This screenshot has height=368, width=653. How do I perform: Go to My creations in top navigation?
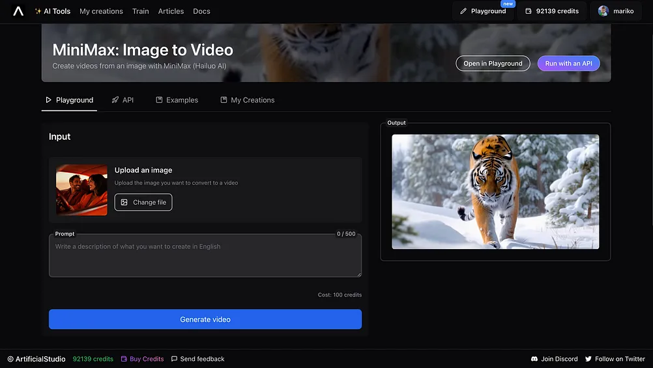[101, 11]
